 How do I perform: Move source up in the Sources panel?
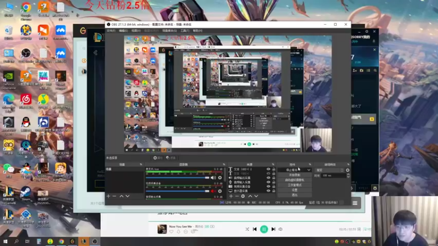250,196
